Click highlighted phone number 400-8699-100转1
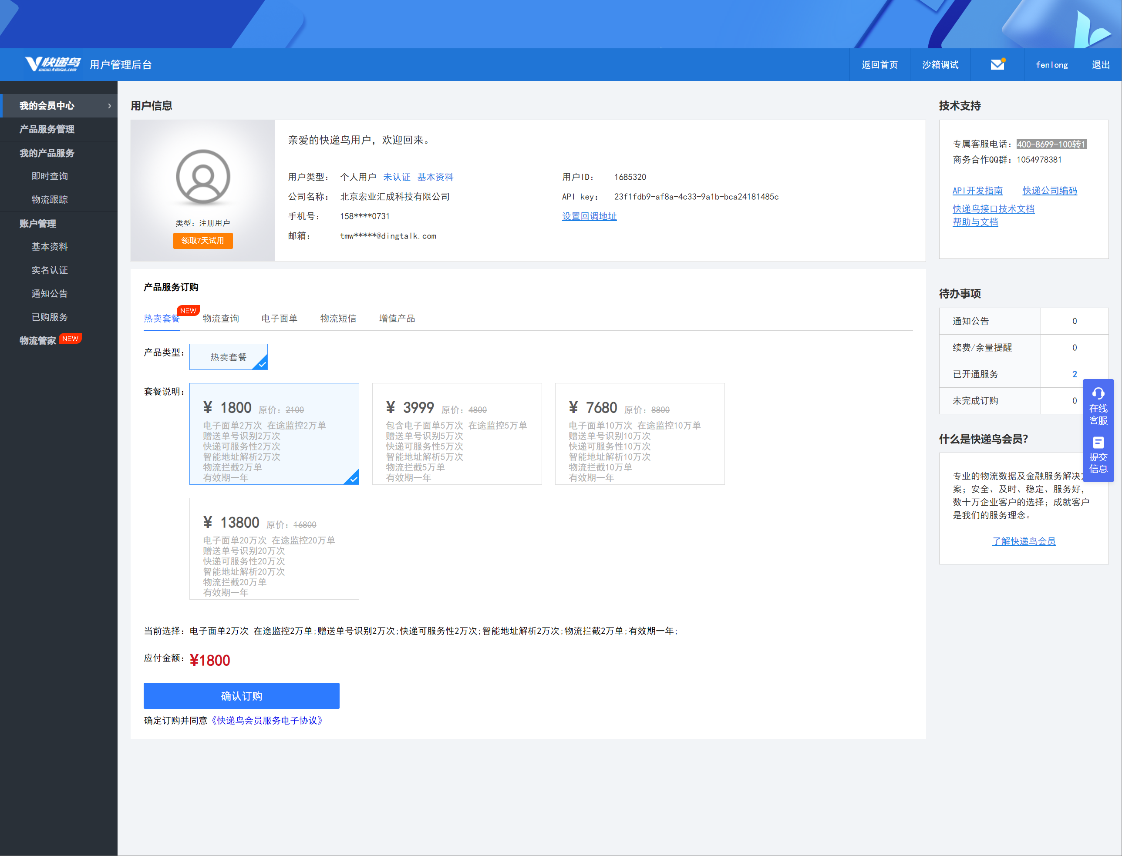1122x856 pixels. point(1051,144)
